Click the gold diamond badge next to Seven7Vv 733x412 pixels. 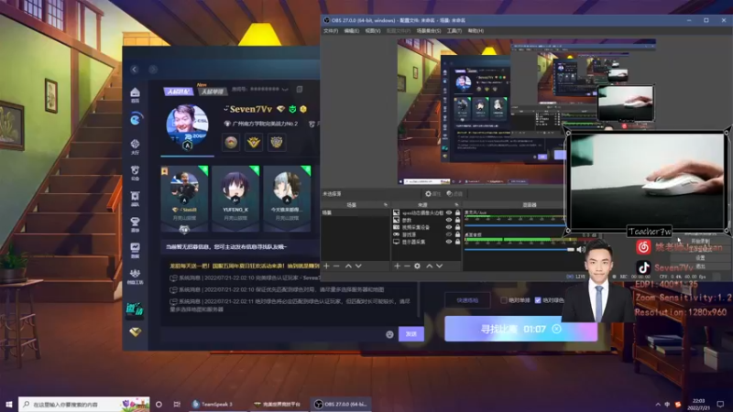(x=280, y=109)
